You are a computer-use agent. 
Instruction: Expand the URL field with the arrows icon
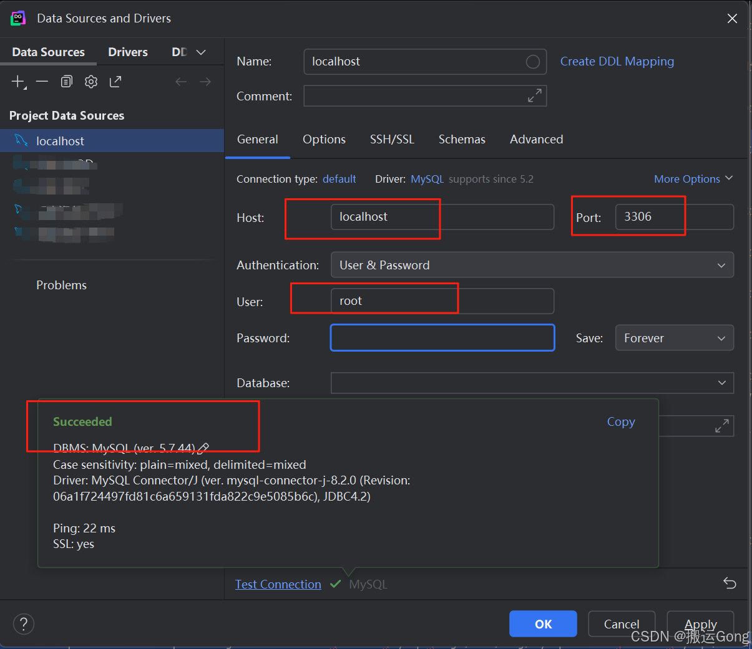coord(722,426)
